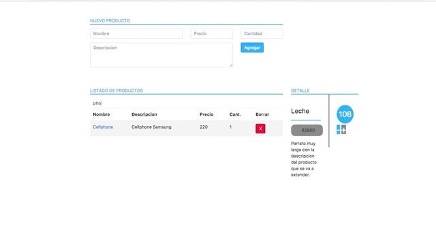The image size is (436, 245).
Task: Click the Nombre column header
Action: 102,114
